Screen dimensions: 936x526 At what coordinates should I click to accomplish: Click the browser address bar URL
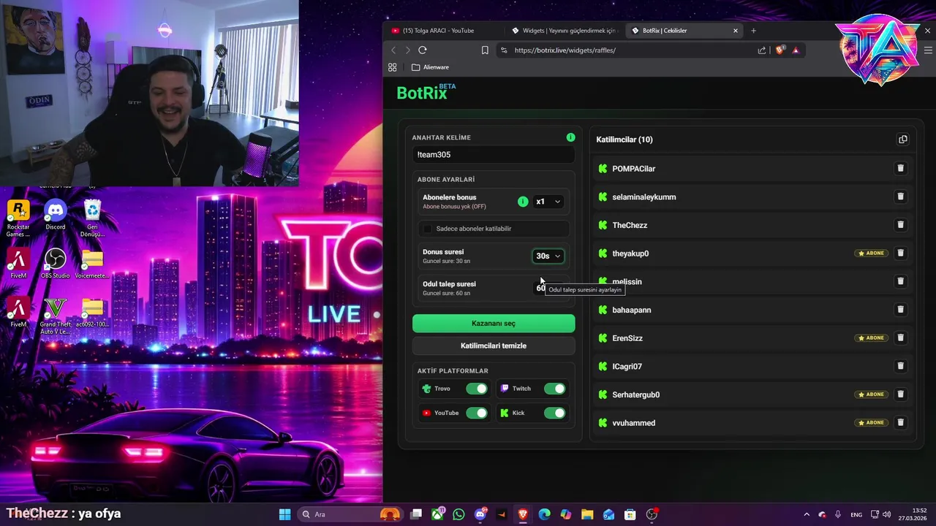565,50
